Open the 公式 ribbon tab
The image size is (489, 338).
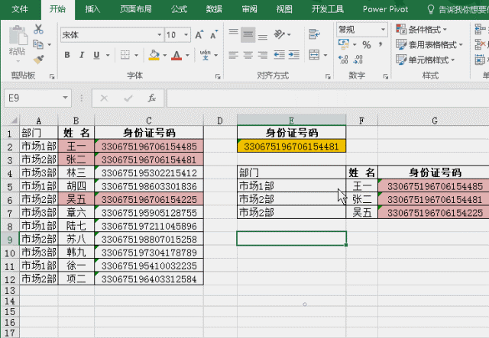click(179, 9)
